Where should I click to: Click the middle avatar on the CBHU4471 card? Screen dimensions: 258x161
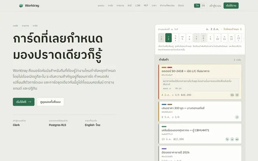(x=232, y=139)
